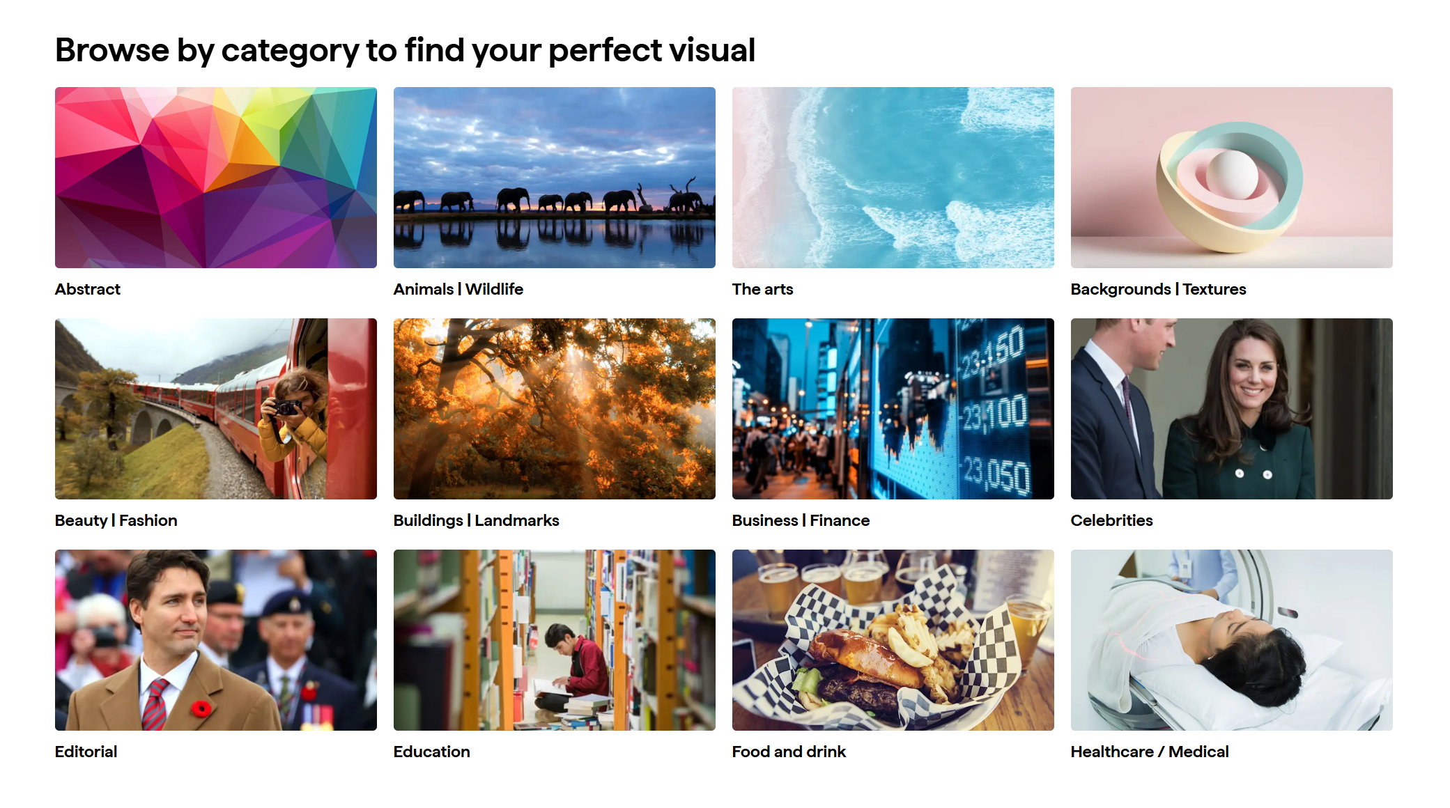Open the Abstract category thumbnail
The height and width of the screenshot is (808, 1450).
(x=215, y=177)
